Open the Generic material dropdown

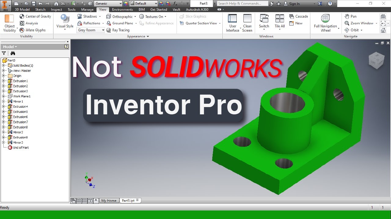tap(108, 4)
